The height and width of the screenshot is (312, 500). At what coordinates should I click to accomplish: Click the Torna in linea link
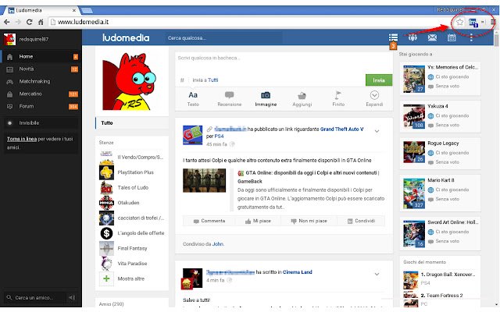point(22,139)
